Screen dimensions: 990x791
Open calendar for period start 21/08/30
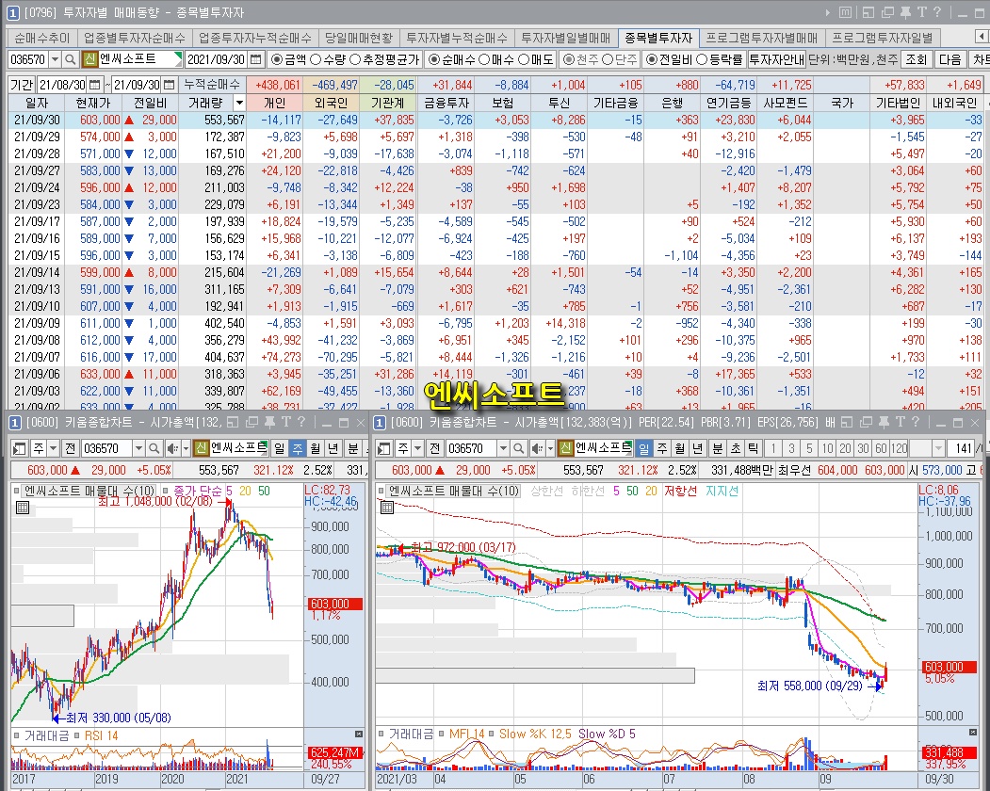click(95, 84)
